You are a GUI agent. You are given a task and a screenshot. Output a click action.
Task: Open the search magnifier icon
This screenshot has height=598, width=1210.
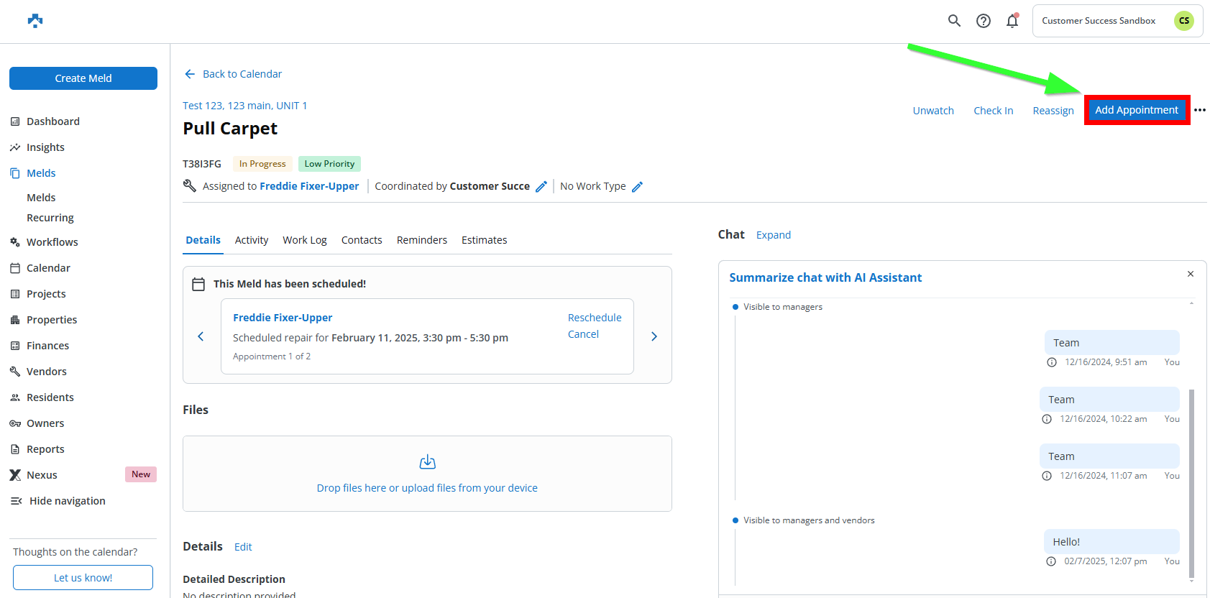tap(954, 21)
